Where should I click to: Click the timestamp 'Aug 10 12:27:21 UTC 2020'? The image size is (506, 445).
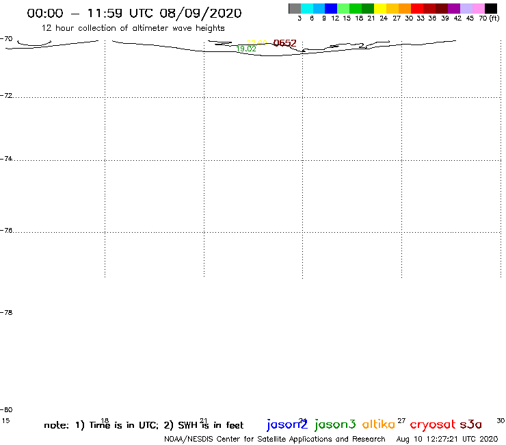coord(447,440)
